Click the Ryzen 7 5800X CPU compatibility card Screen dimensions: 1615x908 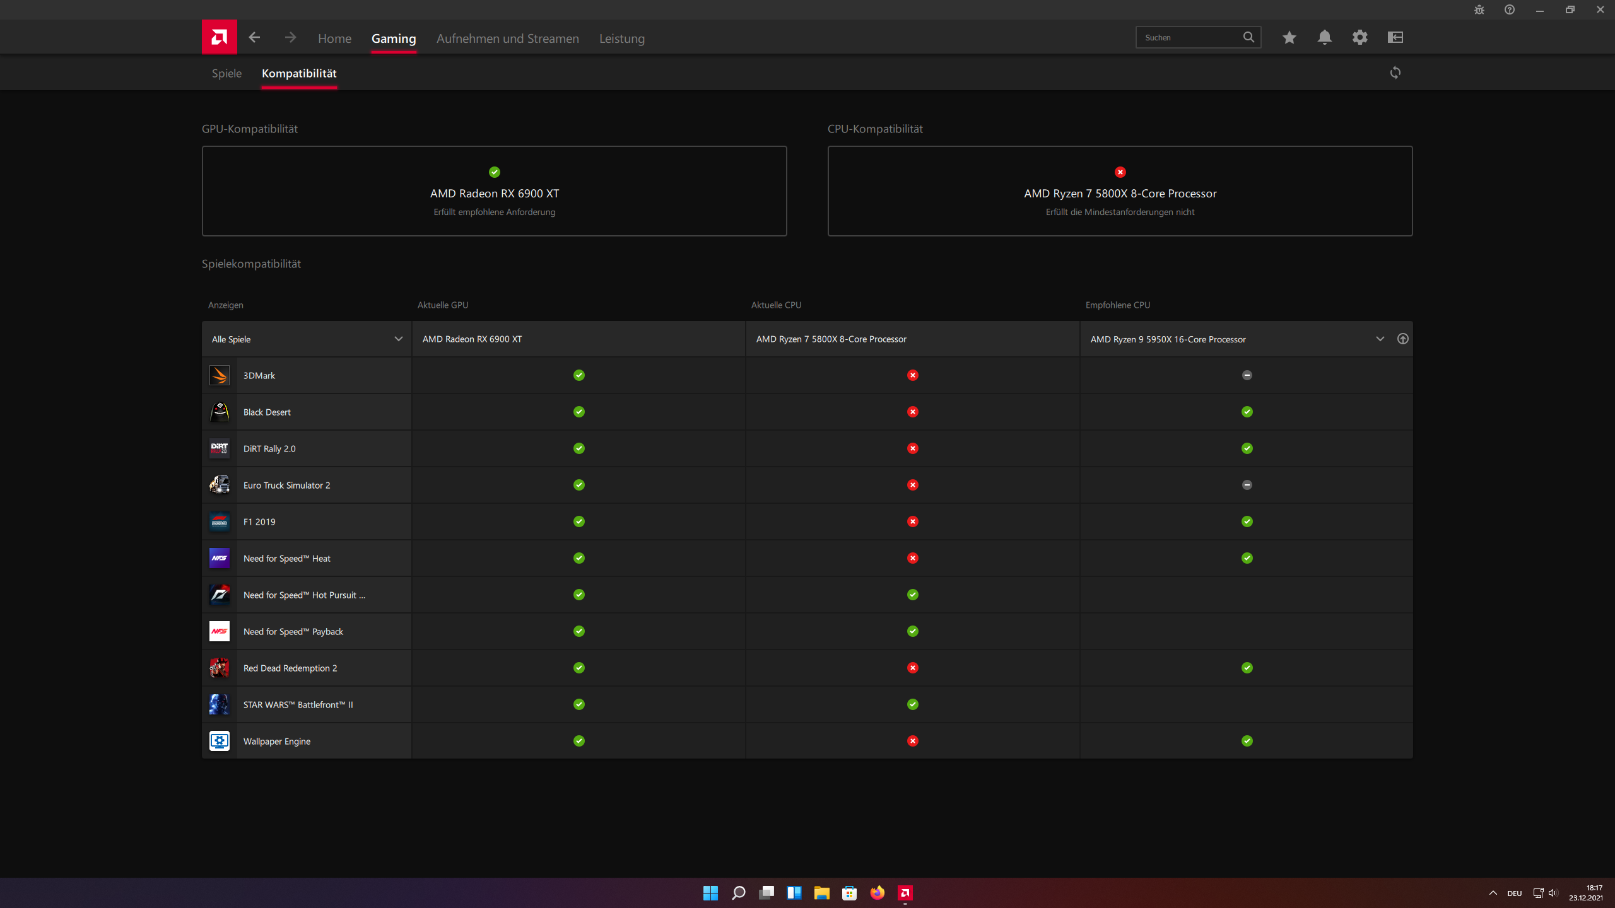[x=1120, y=192]
